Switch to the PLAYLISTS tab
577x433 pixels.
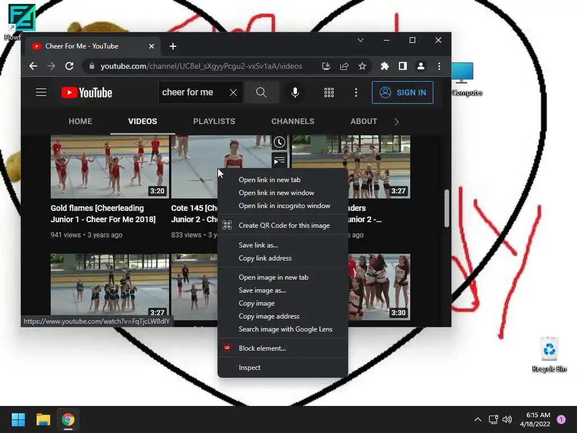214,122
